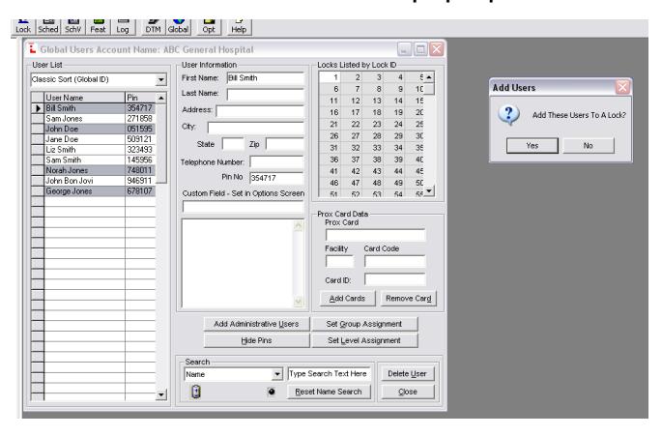The image size is (662, 436).
Task: Click Set Level Assignment button
Action: point(364,340)
